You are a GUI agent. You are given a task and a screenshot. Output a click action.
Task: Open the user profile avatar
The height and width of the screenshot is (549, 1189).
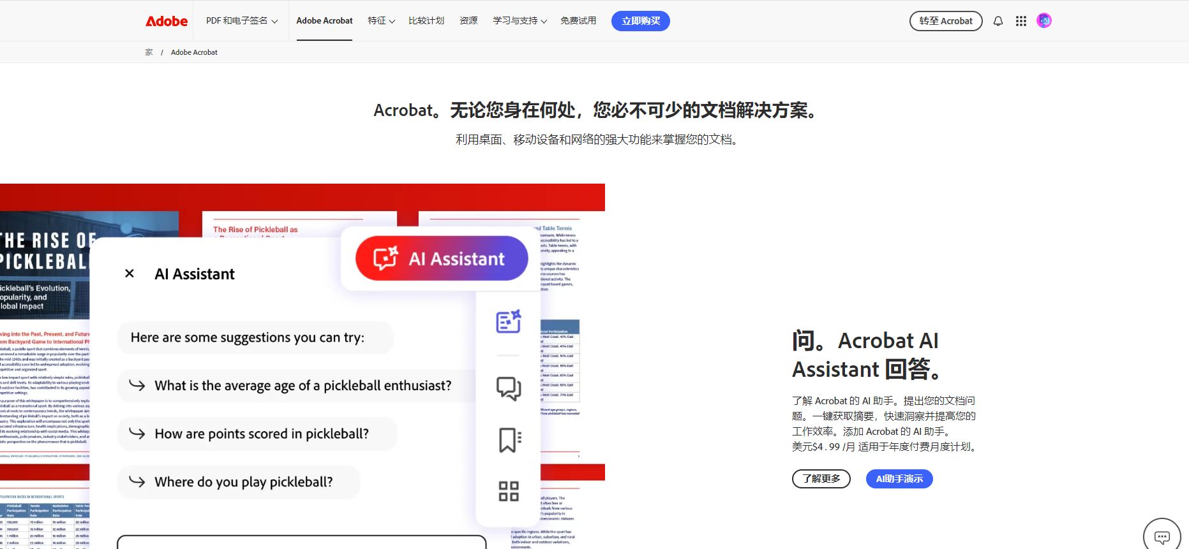coord(1044,21)
